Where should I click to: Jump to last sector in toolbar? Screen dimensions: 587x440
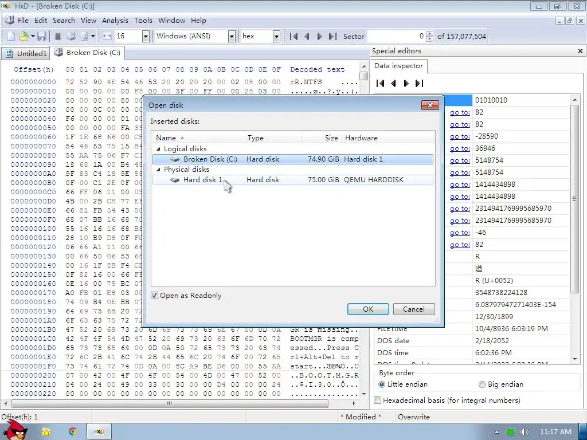coord(332,36)
